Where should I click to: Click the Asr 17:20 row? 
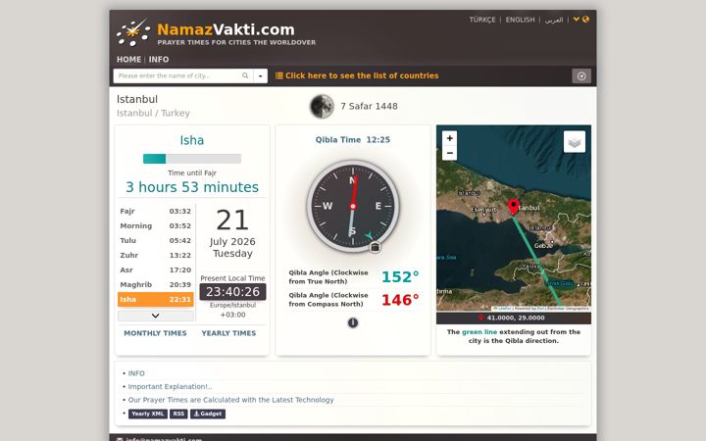click(155, 270)
